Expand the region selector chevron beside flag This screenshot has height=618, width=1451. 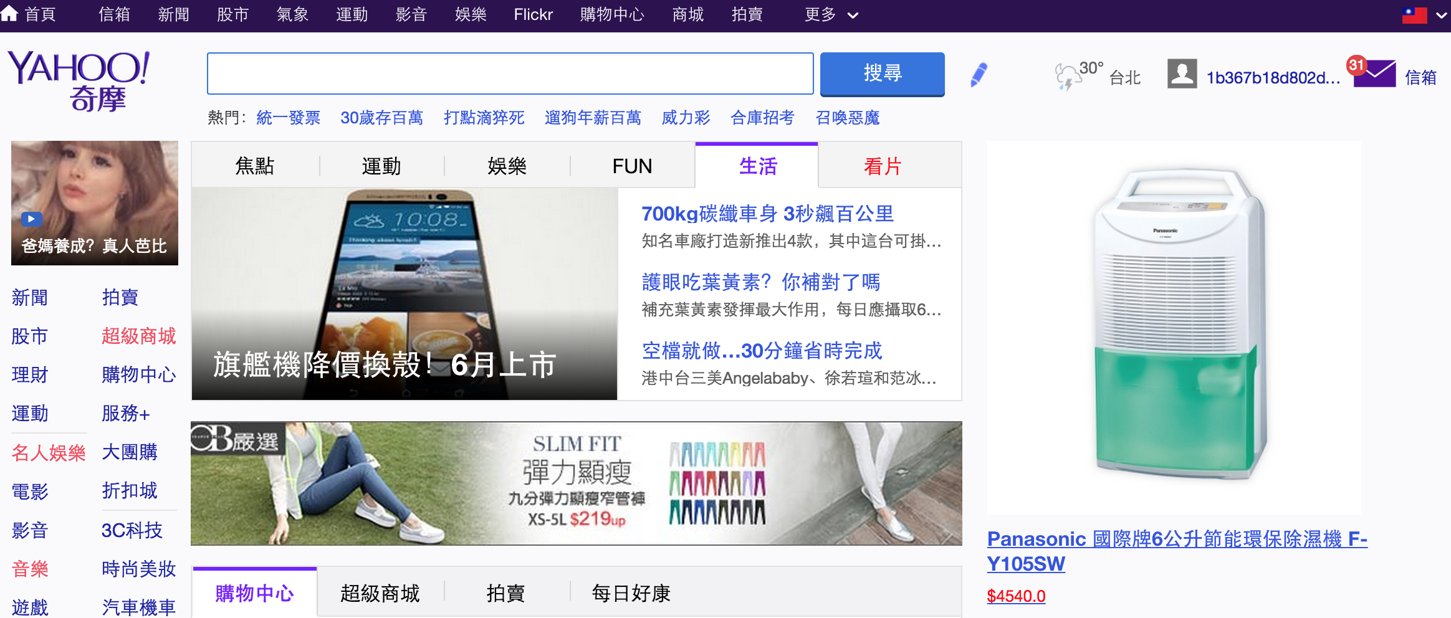click(x=1441, y=16)
